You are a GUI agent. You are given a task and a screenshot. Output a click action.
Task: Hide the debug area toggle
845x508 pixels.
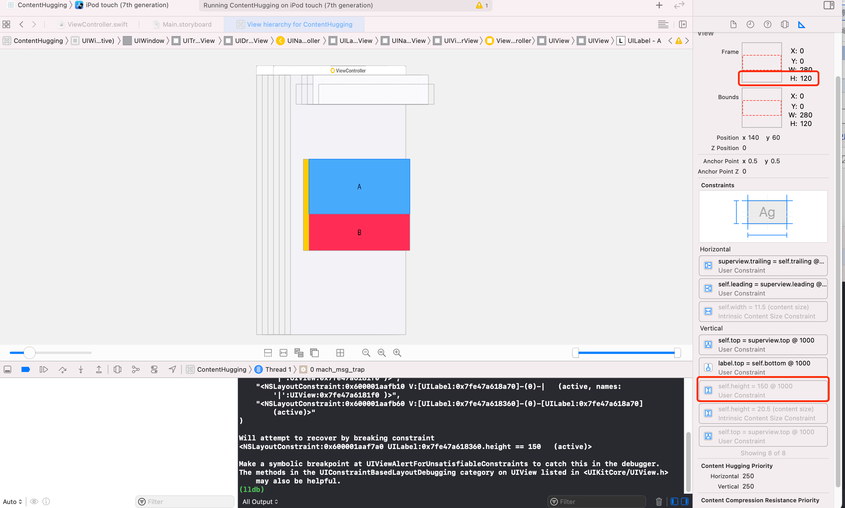[7, 369]
